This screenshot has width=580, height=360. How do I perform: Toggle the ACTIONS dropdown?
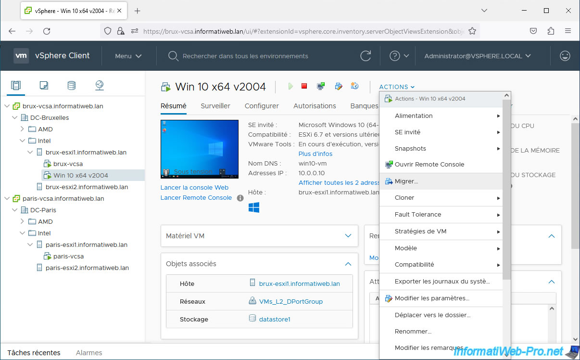tap(397, 87)
